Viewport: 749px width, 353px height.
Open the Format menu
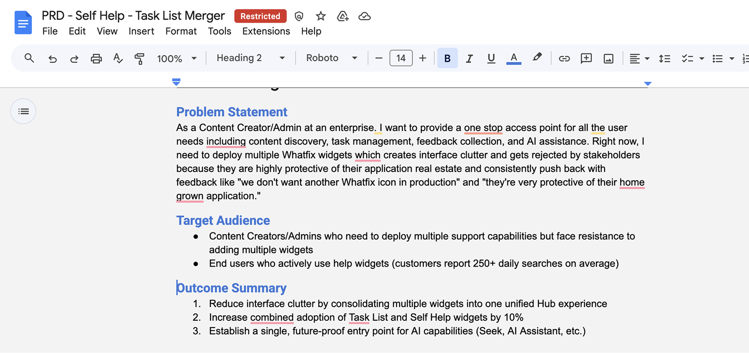tap(181, 31)
